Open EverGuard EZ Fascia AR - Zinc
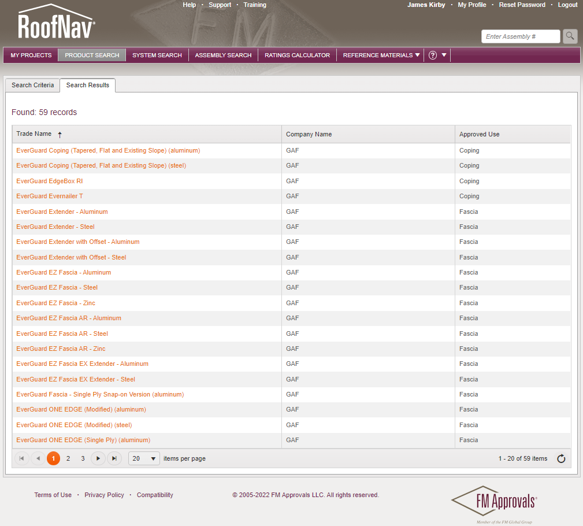The height and width of the screenshot is (526, 583). (x=61, y=349)
